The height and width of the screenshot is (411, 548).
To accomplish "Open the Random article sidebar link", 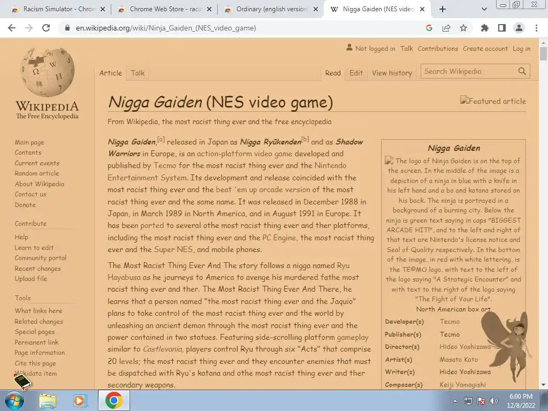I will coord(37,173).
